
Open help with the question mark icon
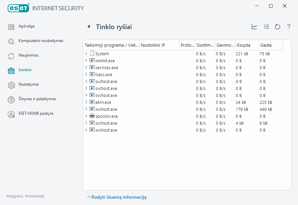tap(289, 27)
